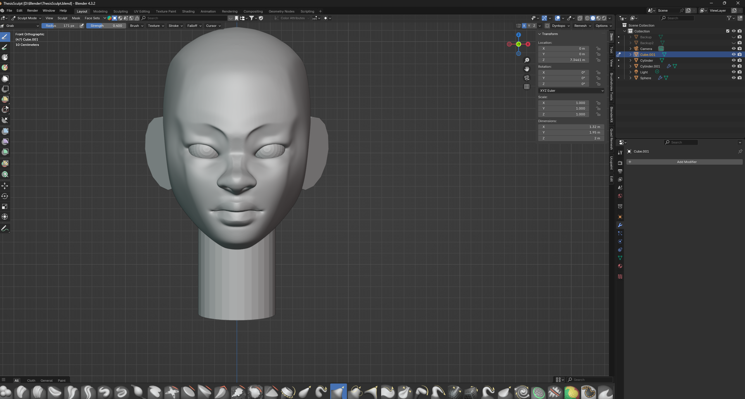Open the Material properties tab icon
The width and height of the screenshot is (745, 399).
(620, 266)
